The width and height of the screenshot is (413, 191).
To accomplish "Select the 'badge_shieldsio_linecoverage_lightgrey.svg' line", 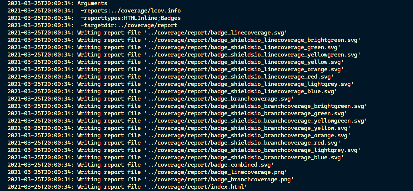I will (x=181, y=84).
